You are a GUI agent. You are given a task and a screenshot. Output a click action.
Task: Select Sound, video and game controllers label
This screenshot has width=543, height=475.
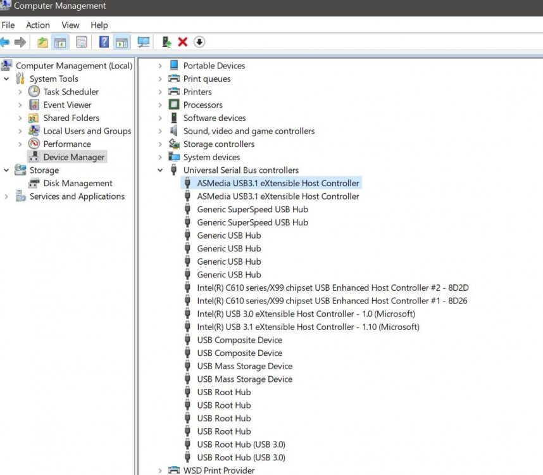[249, 131]
